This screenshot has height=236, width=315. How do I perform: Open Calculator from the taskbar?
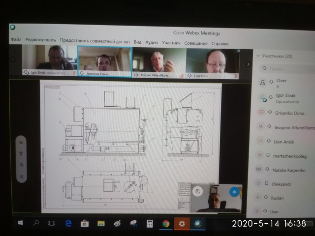pos(150,224)
